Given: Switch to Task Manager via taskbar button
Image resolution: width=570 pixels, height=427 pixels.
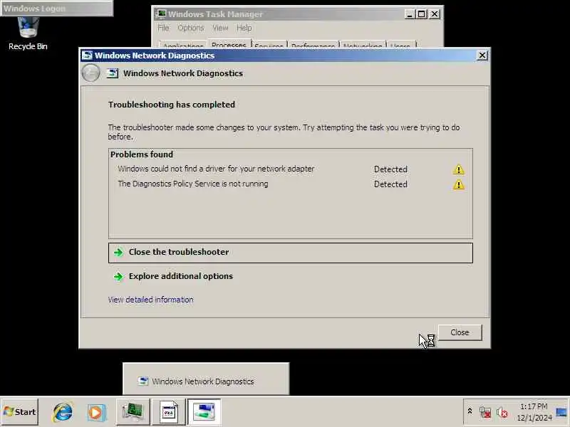Looking at the screenshot, I should (x=133, y=412).
